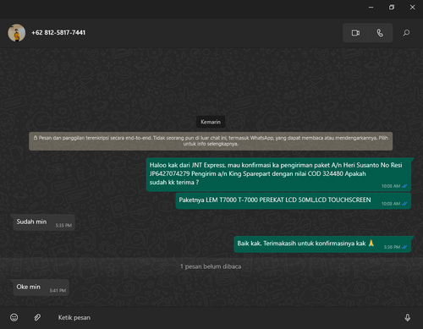Select the 'Baik kak. Terimakasih' message

[x=322, y=244]
